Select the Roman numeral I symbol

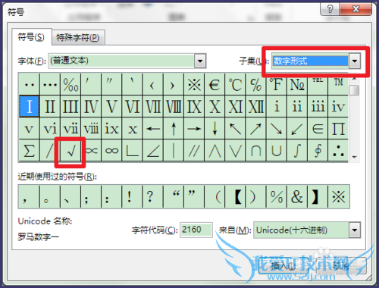(30, 106)
